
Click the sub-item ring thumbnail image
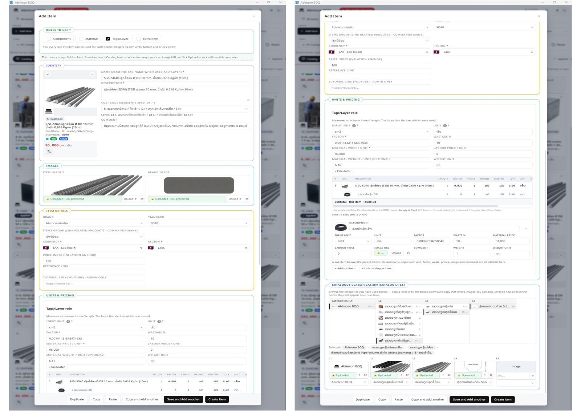click(x=341, y=227)
